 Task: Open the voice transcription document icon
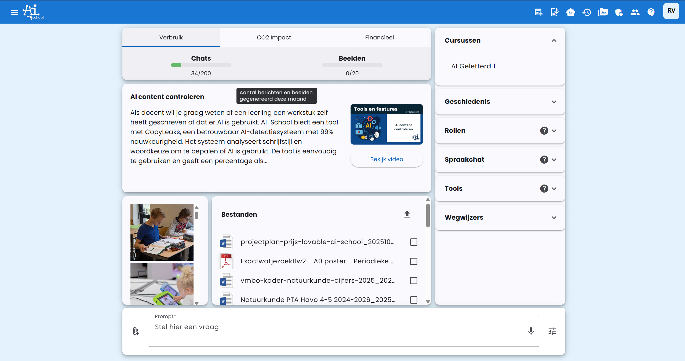click(554, 12)
